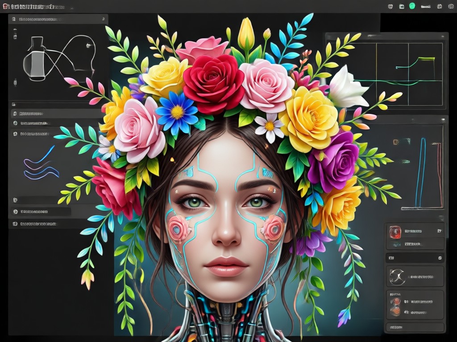Screen dimensions: 457x342
Task: Click the icon starting the left panel's header
Action: 14,19
